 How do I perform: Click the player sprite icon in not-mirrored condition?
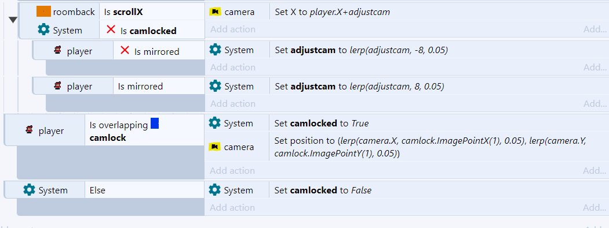coord(57,50)
